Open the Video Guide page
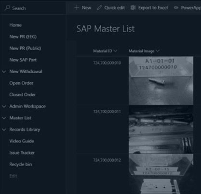Screen dimensions: 201x194 click(x=22, y=141)
